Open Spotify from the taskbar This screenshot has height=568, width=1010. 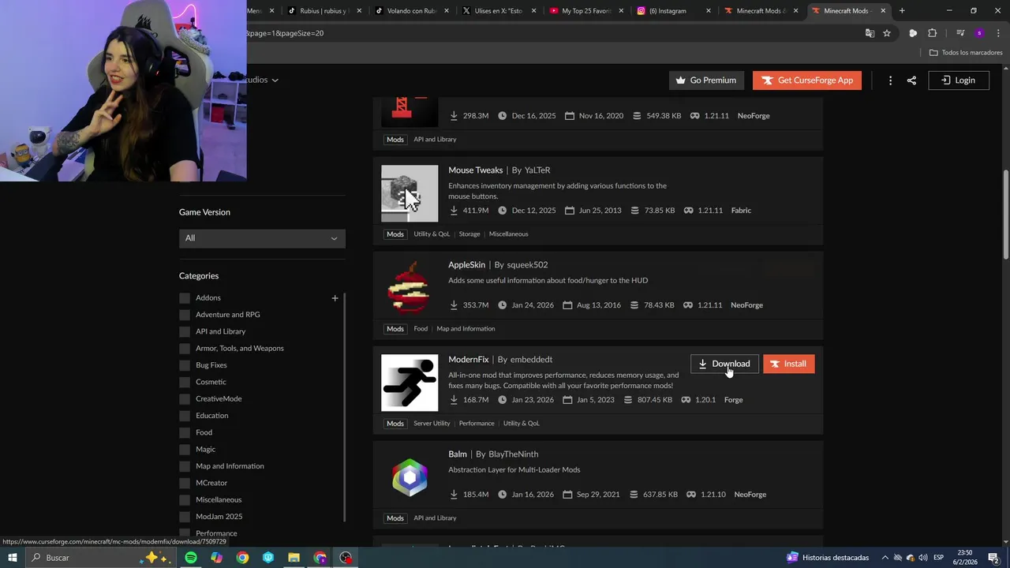[x=191, y=558]
